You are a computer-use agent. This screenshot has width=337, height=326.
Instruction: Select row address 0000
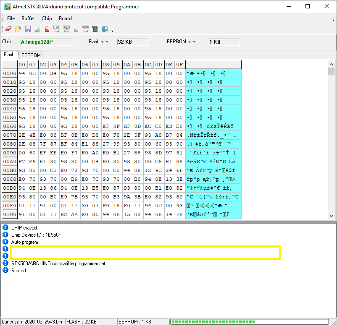(x=10, y=73)
